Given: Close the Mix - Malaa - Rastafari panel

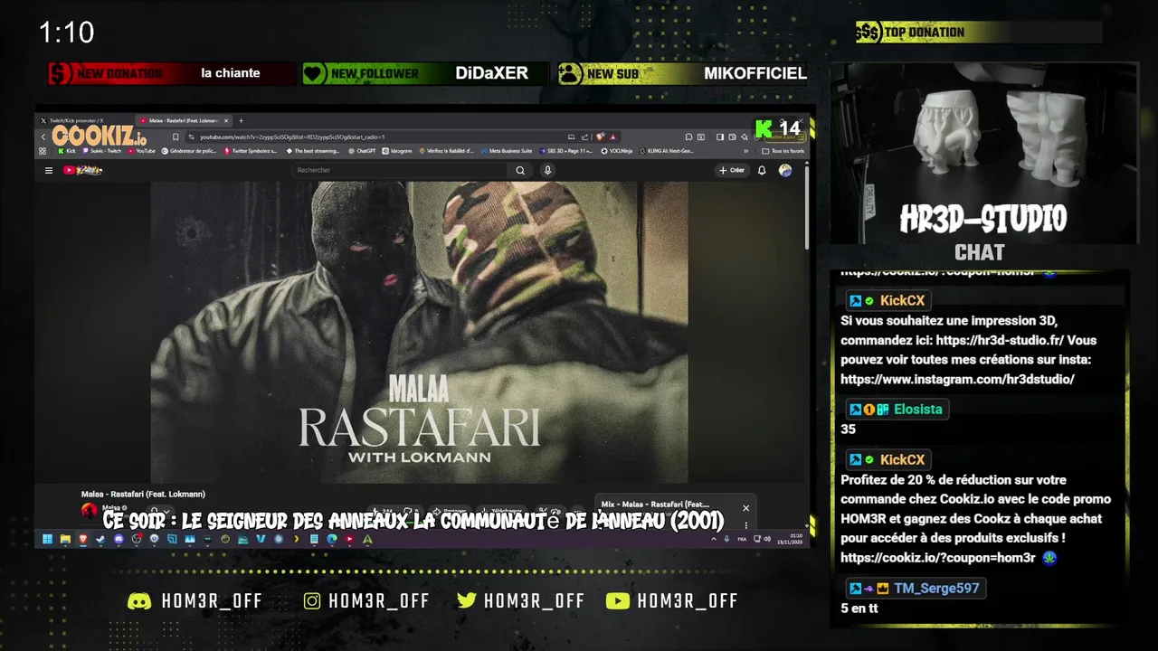Looking at the screenshot, I should 745,508.
